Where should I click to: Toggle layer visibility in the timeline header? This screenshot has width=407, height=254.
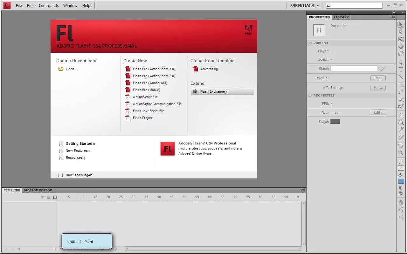point(42,197)
